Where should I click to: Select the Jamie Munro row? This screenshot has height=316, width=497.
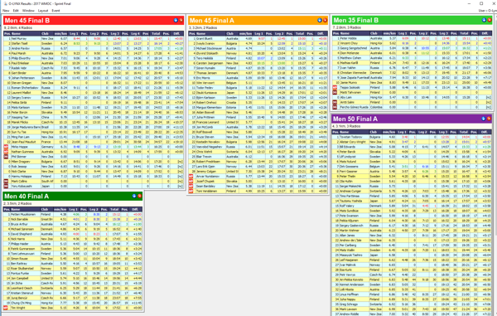point(412,82)
